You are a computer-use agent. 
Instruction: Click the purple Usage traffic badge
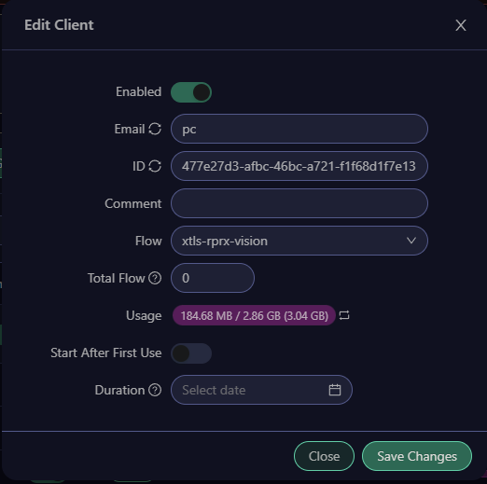[254, 315]
